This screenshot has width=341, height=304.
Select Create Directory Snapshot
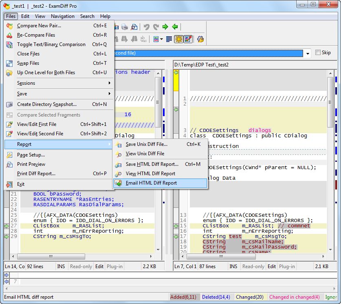59,104
